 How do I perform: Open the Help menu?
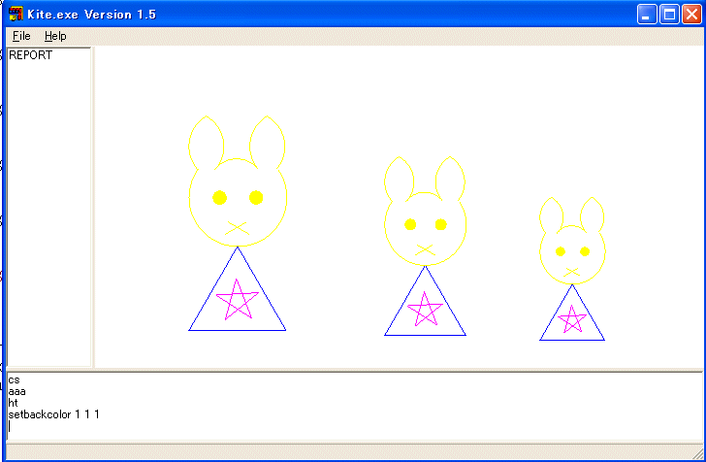pos(55,36)
